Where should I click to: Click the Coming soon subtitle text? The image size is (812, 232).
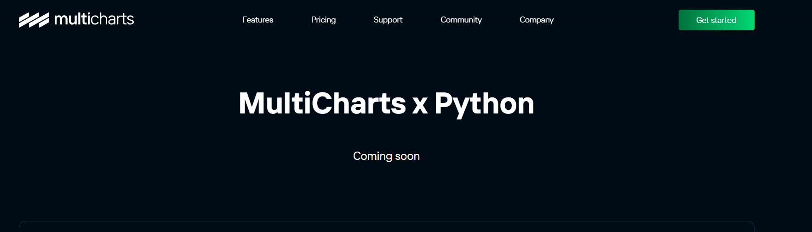pos(386,156)
